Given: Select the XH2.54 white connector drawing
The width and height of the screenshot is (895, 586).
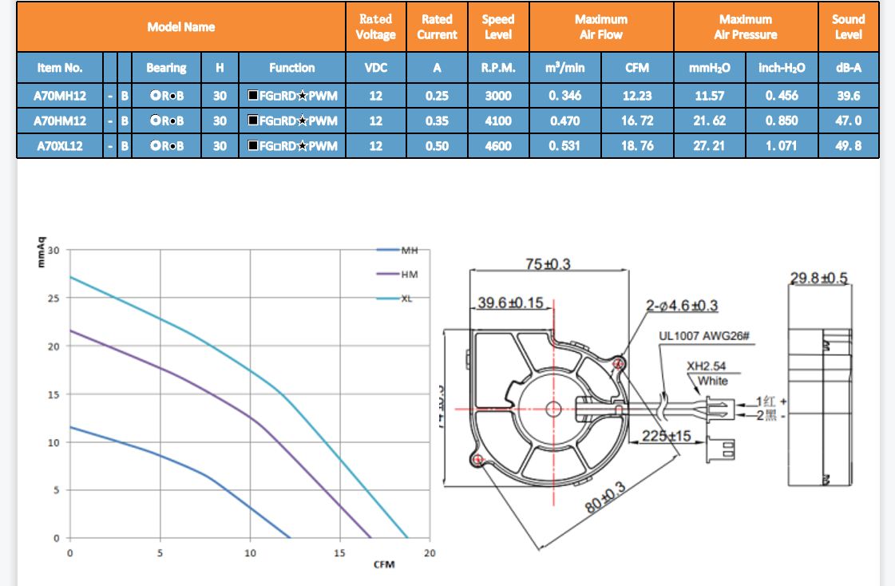Looking at the screenshot, I should point(716,409).
